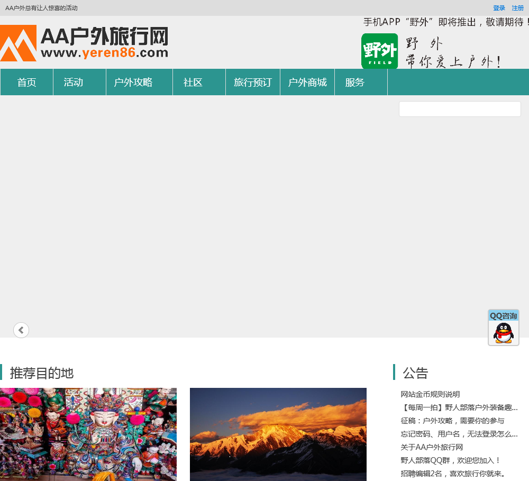Click the 公告 section heading
This screenshot has width=529, height=481.
(415, 373)
